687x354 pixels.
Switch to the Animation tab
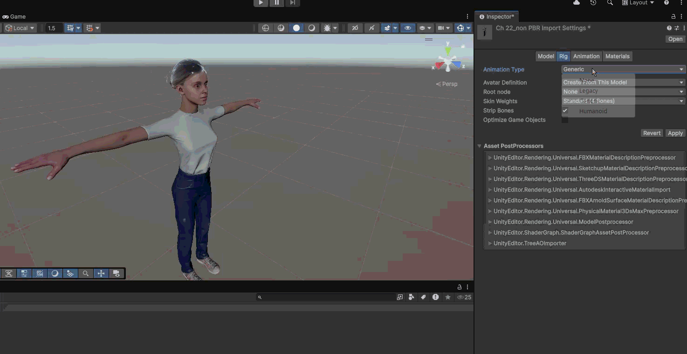click(x=586, y=56)
